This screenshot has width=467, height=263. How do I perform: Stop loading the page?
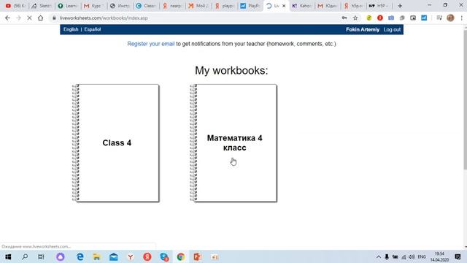point(29,18)
